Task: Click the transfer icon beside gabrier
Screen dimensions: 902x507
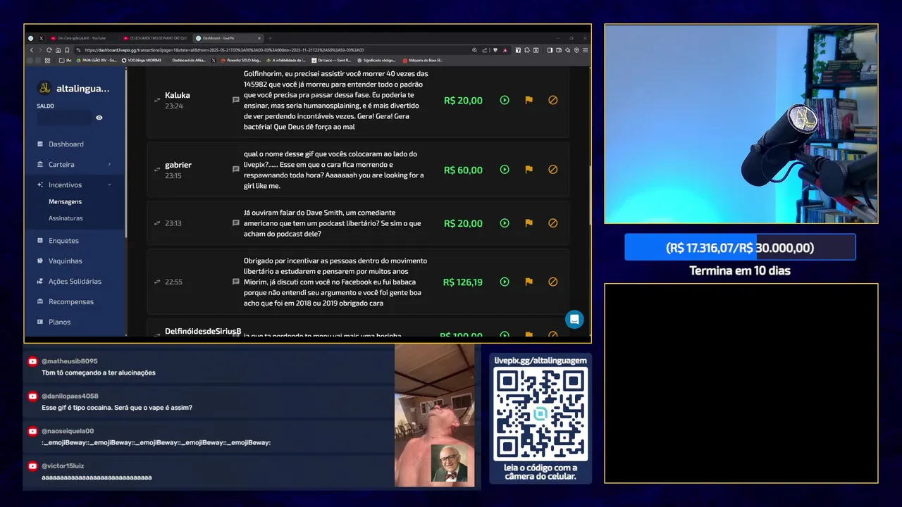Action: (x=157, y=170)
